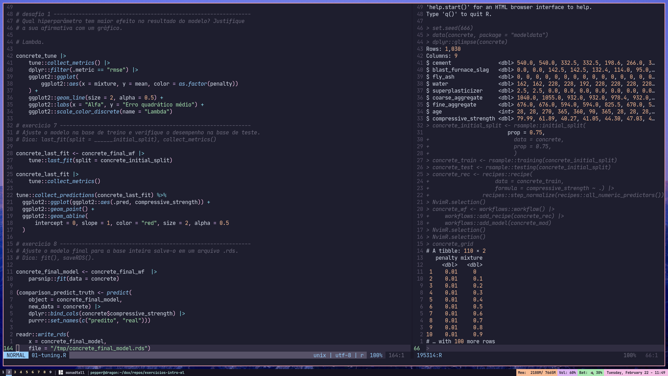Click 'tune::last_fit' function call
Viewport: 668px width, 376px height.
click(x=50, y=160)
